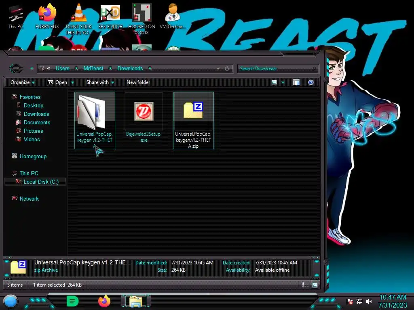The height and width of the screenshot is (310, 414).
Task: Expand the view options dropdown arrow
Action: point(283,82)
